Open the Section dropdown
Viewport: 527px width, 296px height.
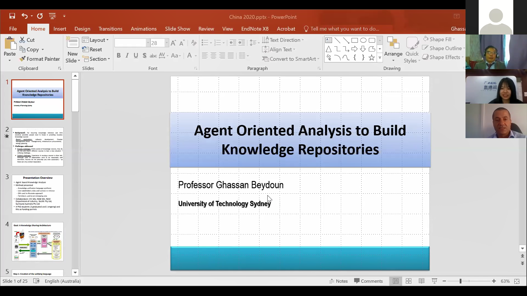pyautogui.click(x=96, y=59)
